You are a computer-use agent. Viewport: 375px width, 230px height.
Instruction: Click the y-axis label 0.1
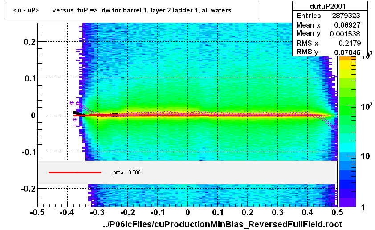pos(30,78)
